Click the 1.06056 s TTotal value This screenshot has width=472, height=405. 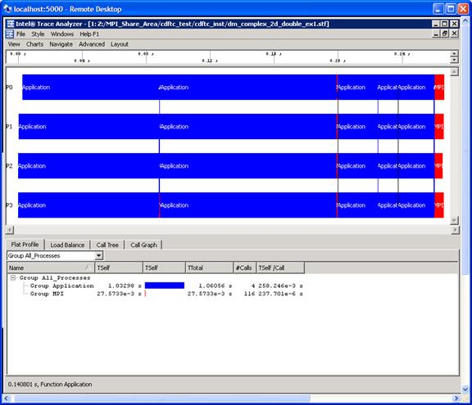click(x=215, y=286)
